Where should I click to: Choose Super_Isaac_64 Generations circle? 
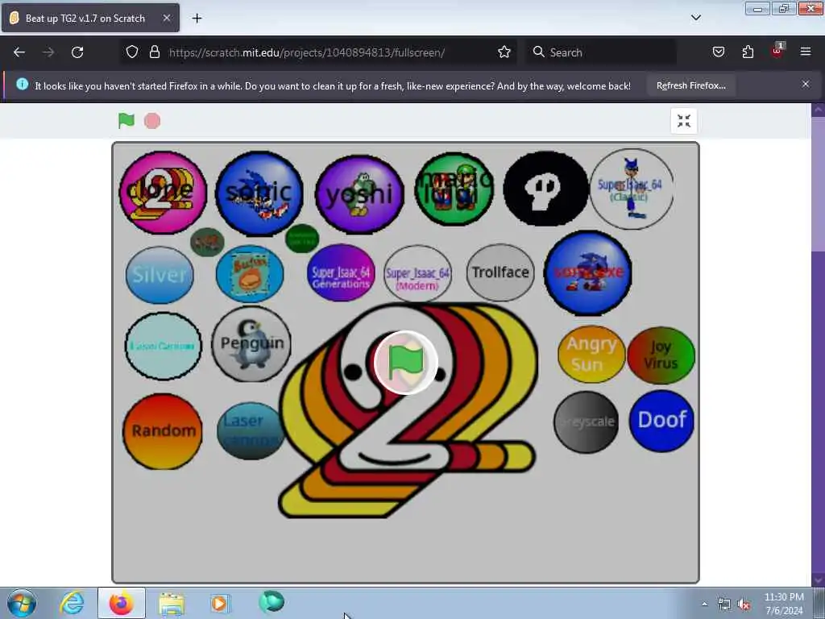(x=341, y=272)
